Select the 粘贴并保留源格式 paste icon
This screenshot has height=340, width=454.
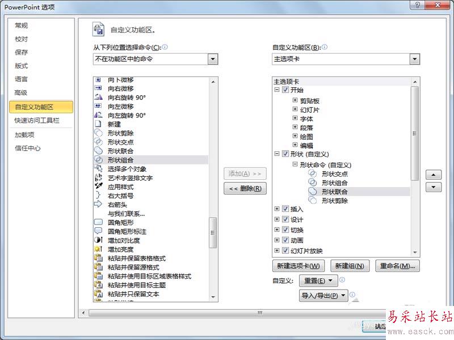(98, 267)
